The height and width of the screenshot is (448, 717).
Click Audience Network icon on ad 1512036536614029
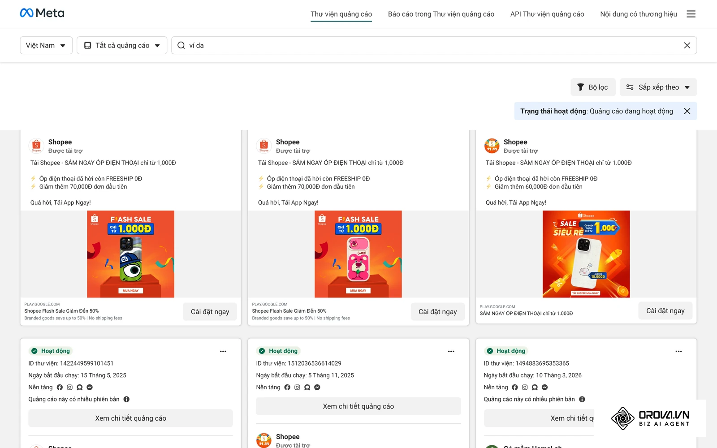click(x=307, y=388)
